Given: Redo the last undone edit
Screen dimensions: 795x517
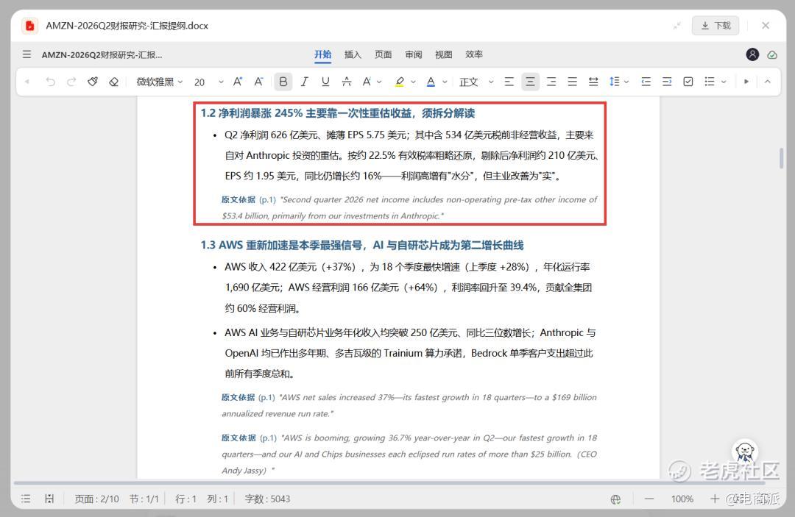Looking at the screenshot, I should [71, 82].
